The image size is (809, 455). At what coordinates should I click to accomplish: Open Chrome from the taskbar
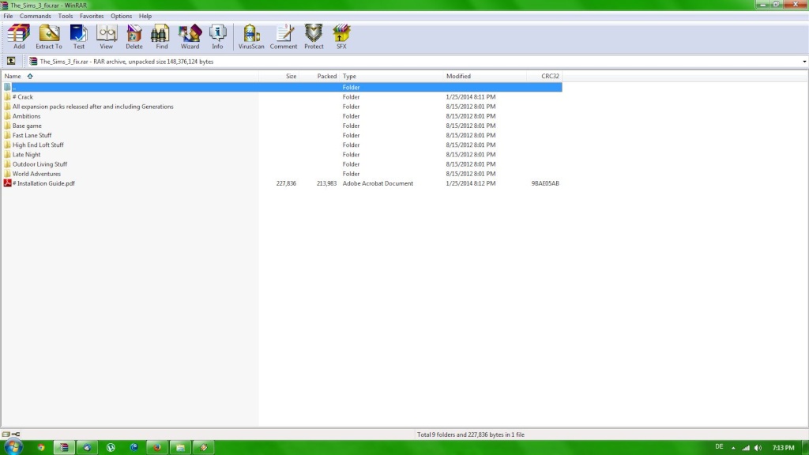click(41, 447)
